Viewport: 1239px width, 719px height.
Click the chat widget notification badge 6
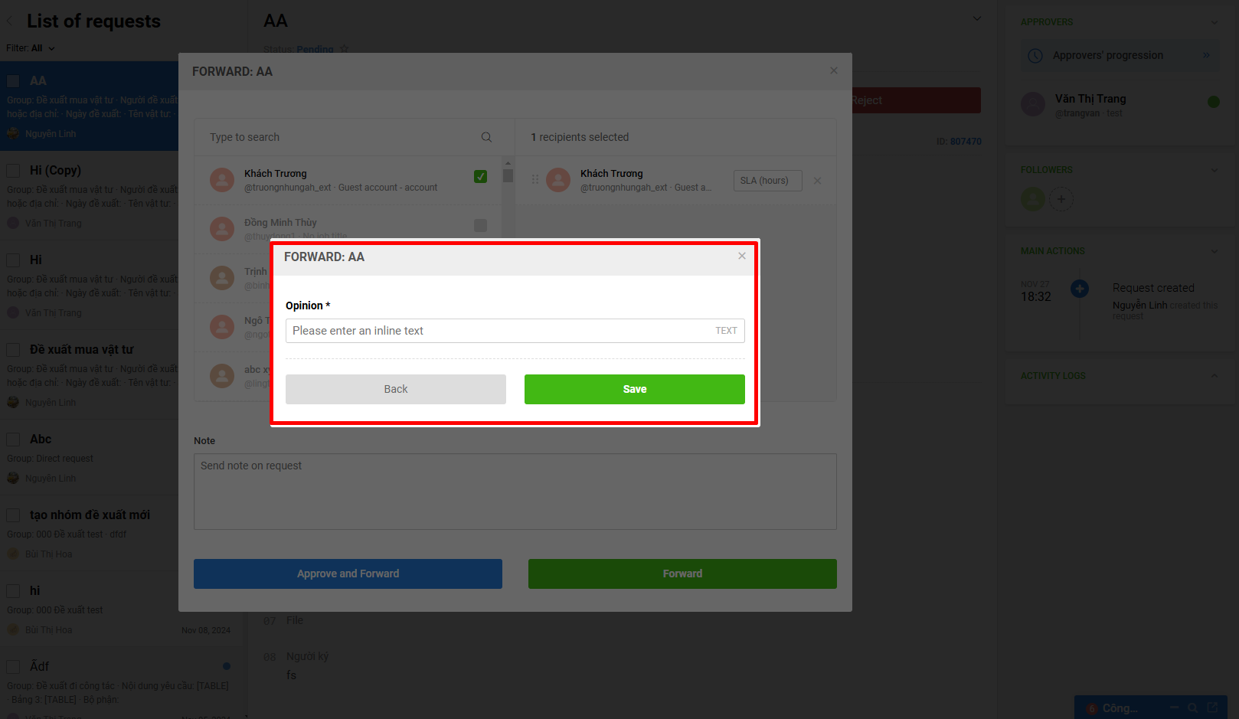1092,708
